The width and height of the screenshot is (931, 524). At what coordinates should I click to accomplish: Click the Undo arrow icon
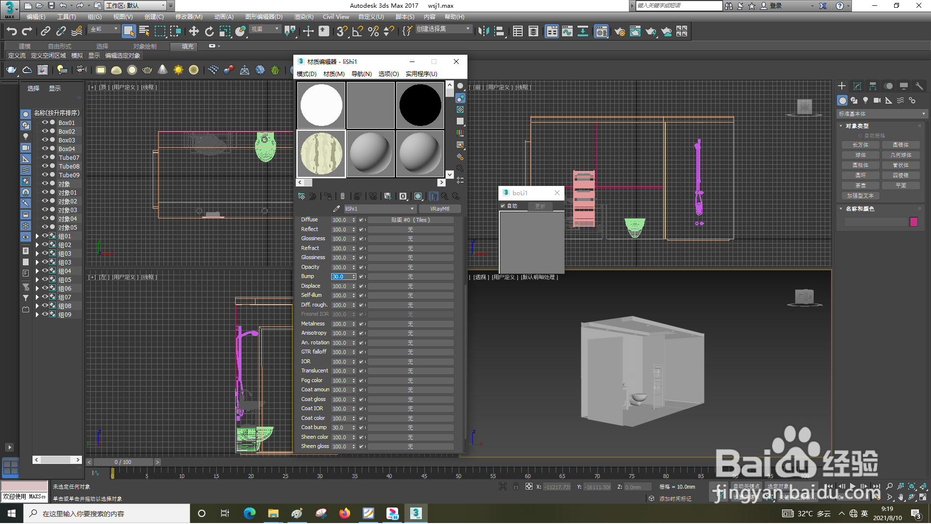12,31
